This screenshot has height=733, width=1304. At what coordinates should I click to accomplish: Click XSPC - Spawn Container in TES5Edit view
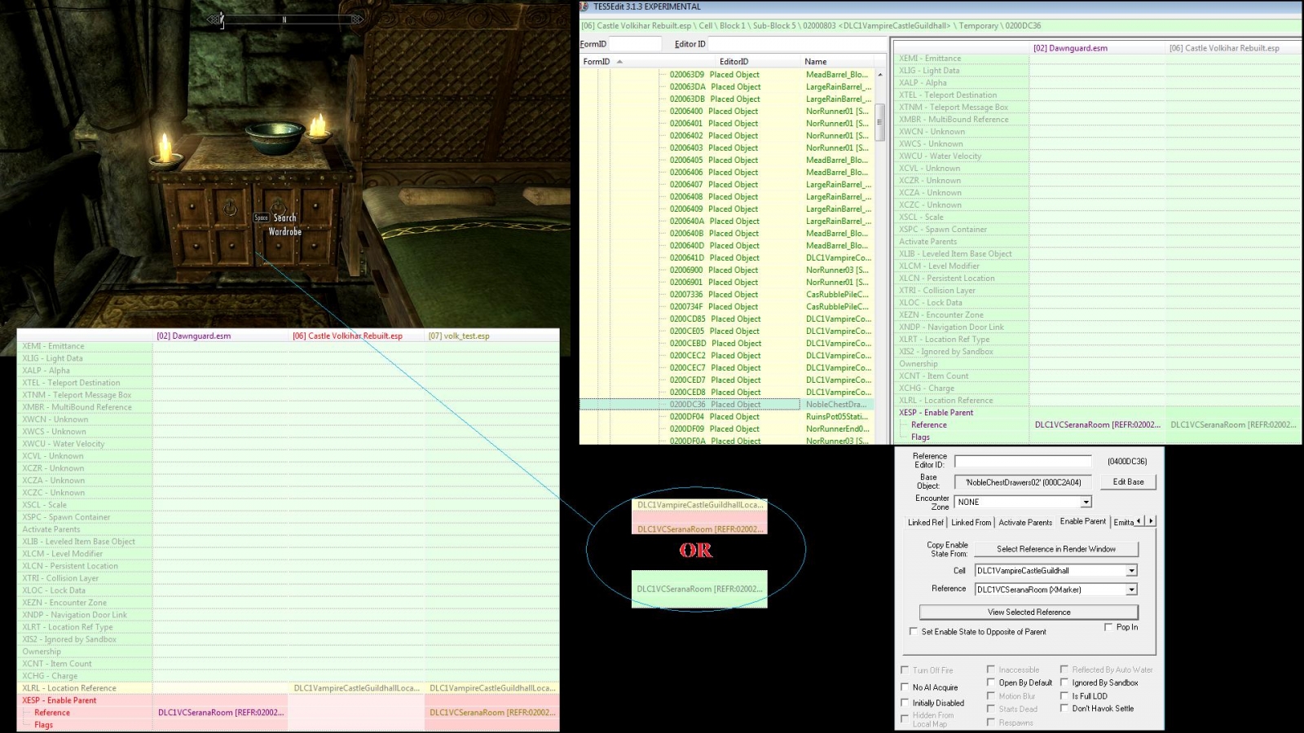coord(943,229)
